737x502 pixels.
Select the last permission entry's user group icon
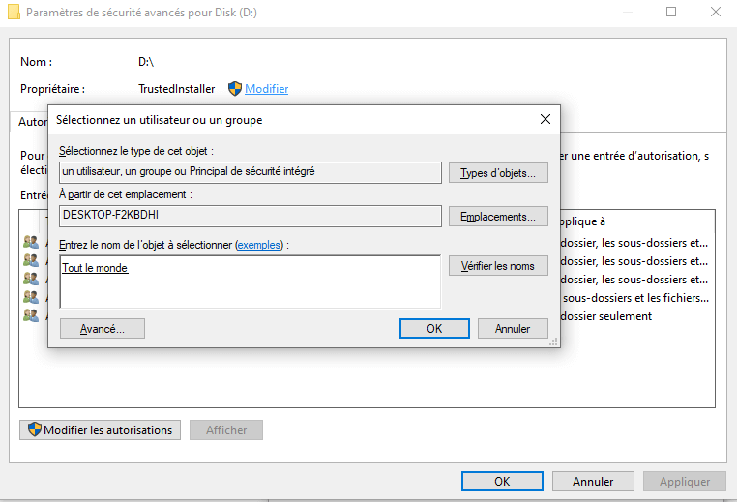click(31, 315)
